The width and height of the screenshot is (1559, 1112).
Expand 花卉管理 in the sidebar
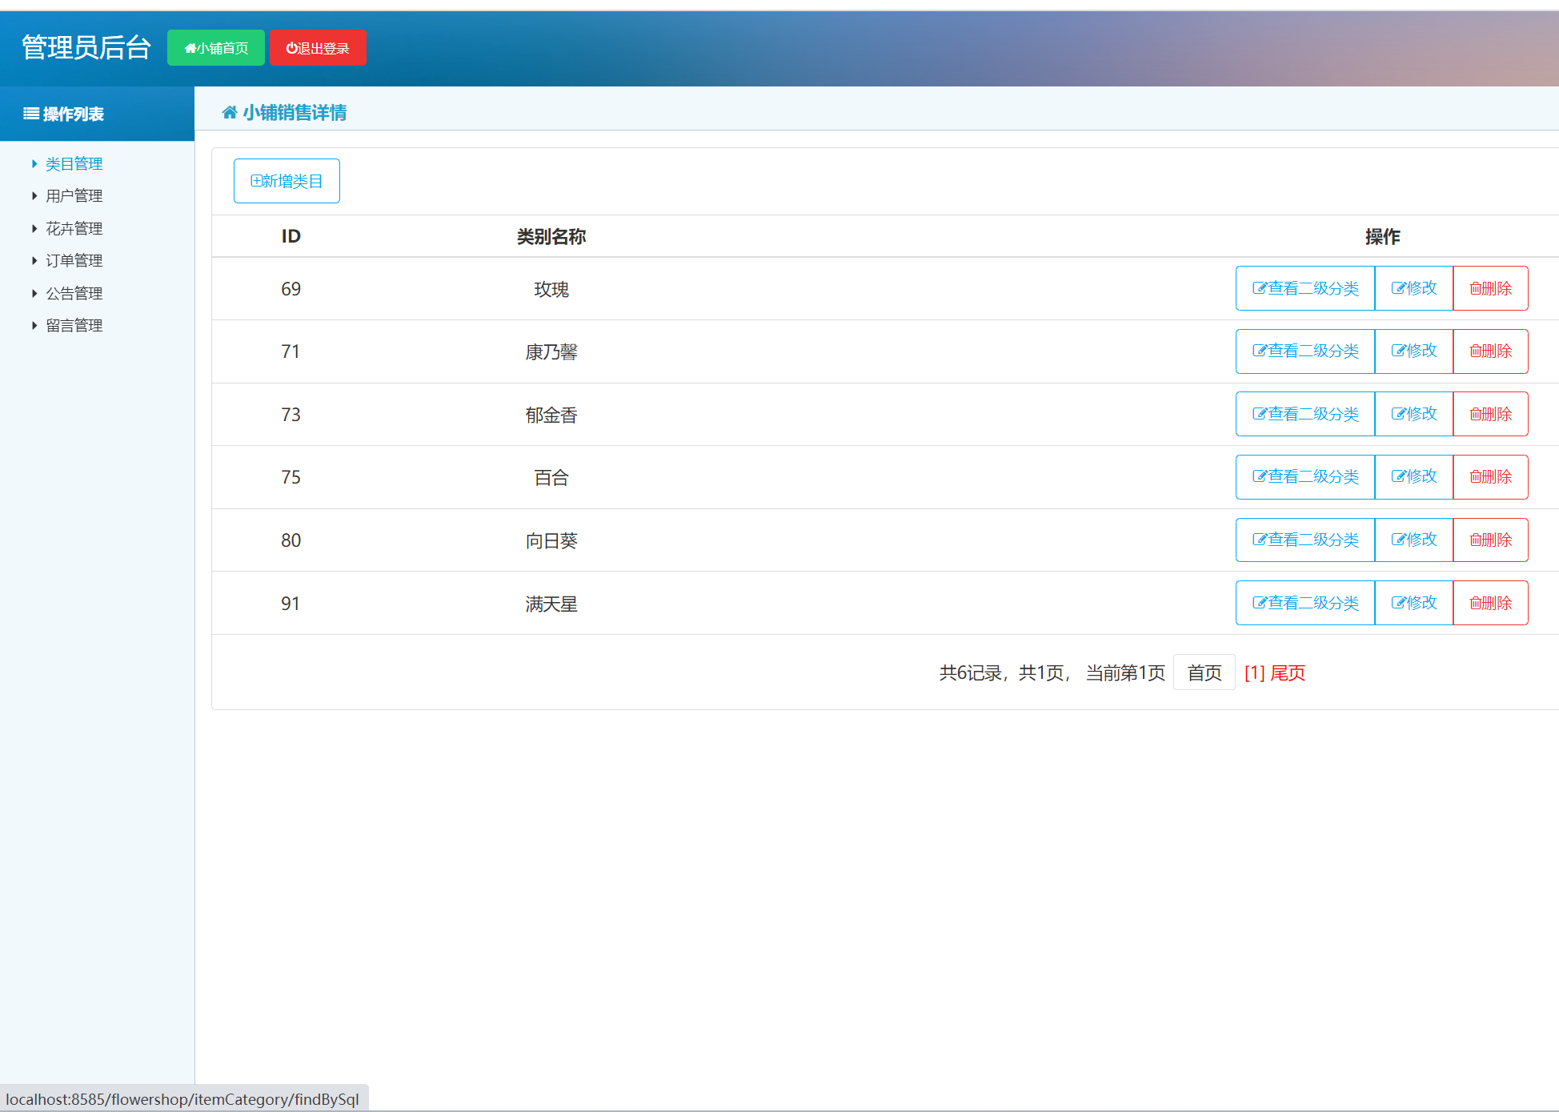click(x=74, y=229)
